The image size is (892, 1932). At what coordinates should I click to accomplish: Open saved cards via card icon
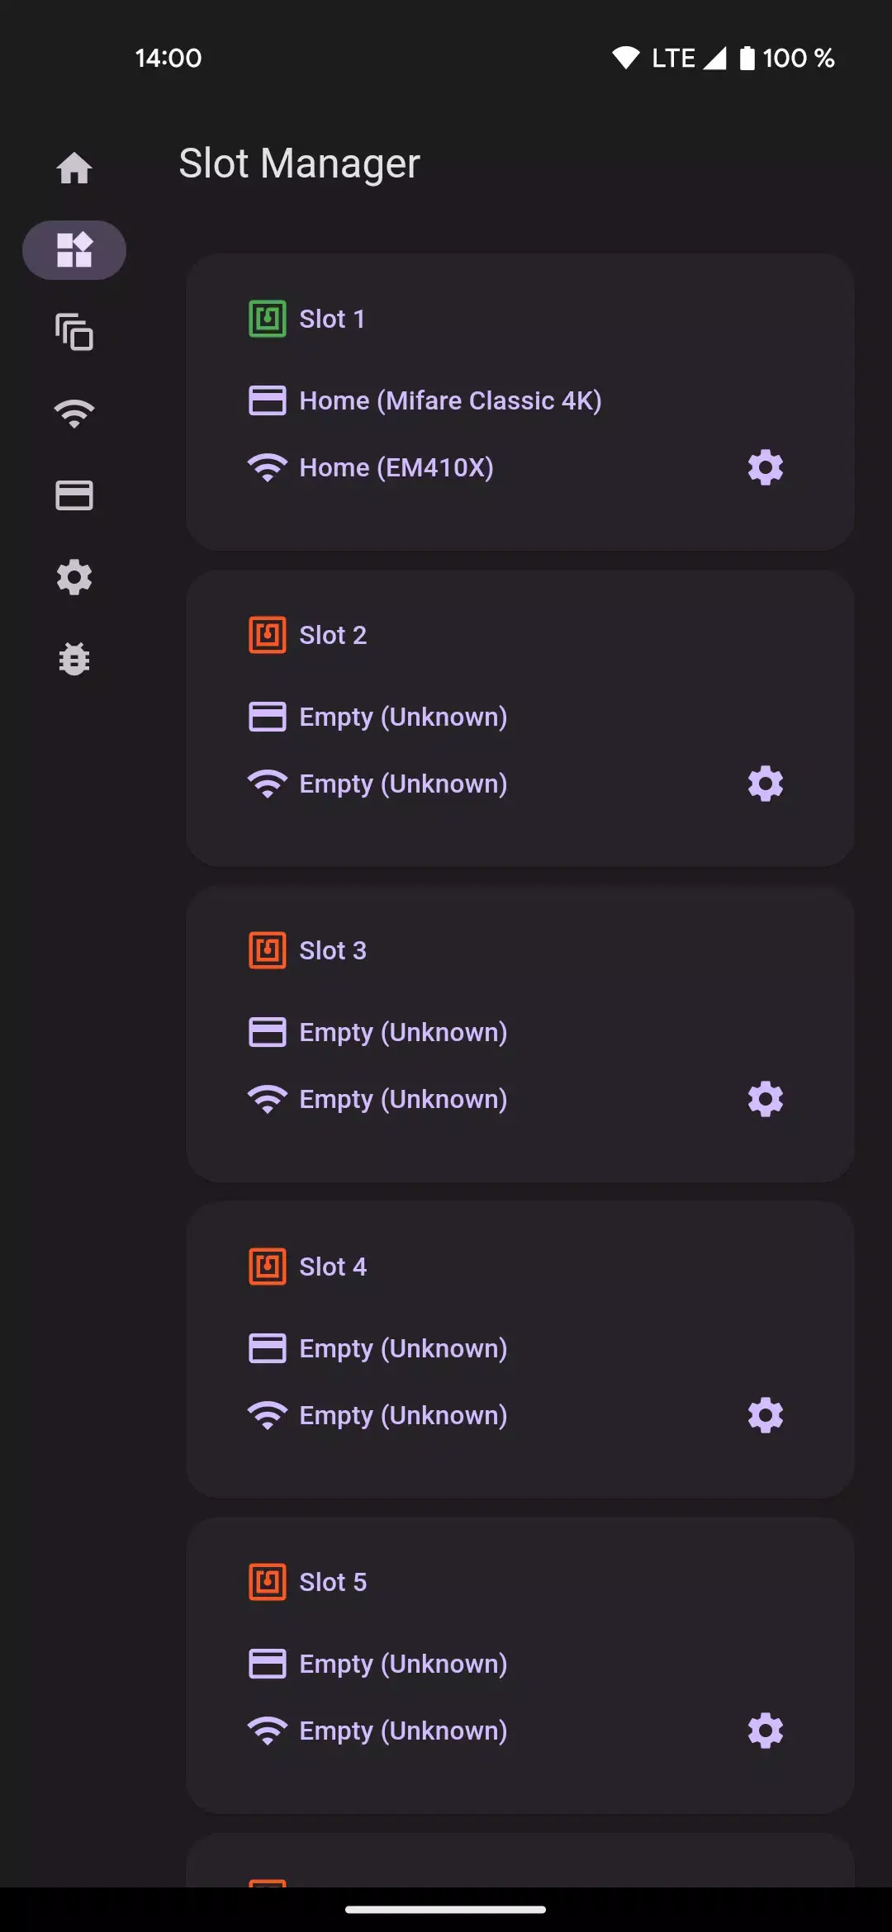coord(74,495)
